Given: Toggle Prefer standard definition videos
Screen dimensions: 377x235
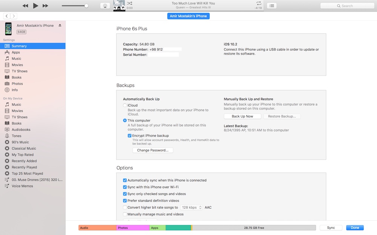Looking at the screenshot, I should (x=125, y=201).
